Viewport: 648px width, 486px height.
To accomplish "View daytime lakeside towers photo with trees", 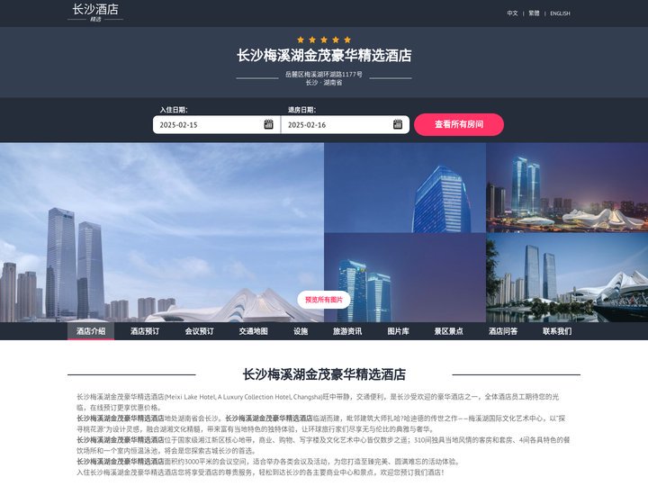I will [567, 278].
